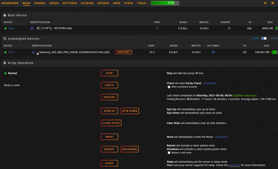This screenshot has width=278, height=169.
Task: Open the Dev 1 device link
Action: click(12, 52)
